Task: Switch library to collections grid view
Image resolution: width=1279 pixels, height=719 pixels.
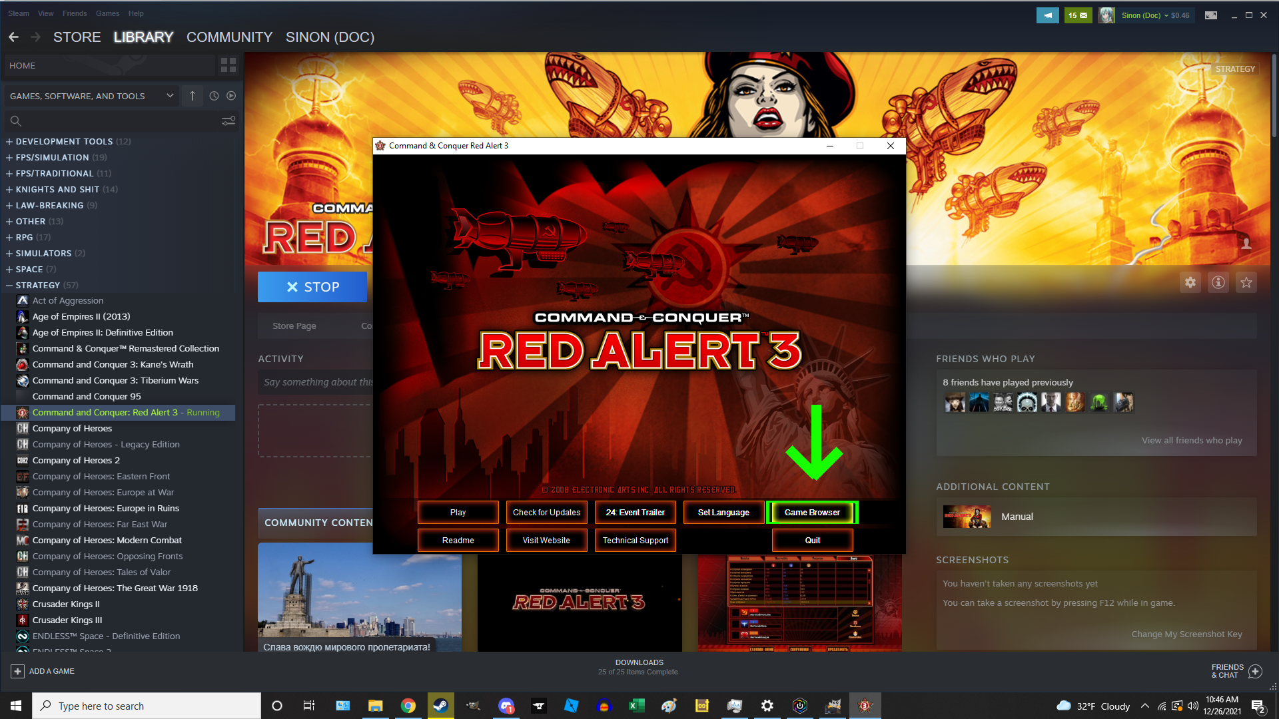Action: (x=228, y=65)
